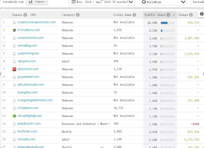Open the date range dropdown Nov 2014 - Apr 2015

(x=102, y=2)
